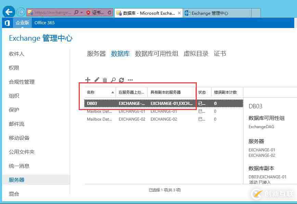Image resolution: width=297 pixels, height=204 pixels.
Task: Click the search magnifier in address bar
Action: (76, 13)
